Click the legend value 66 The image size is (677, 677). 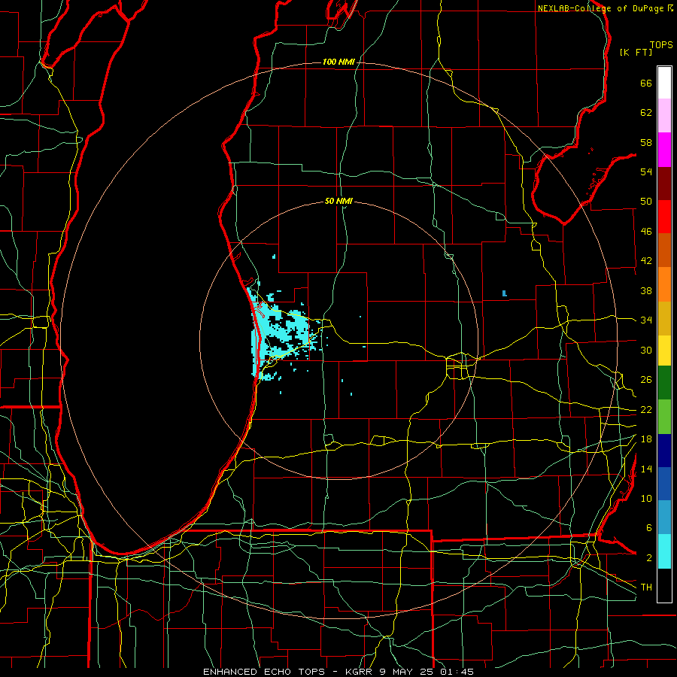pyautogui.click(x=646, y=83)
